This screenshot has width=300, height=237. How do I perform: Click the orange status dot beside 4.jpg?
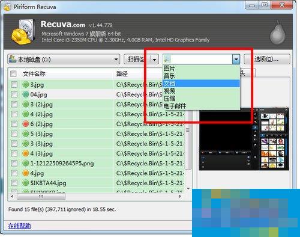(x=26, y=173)
